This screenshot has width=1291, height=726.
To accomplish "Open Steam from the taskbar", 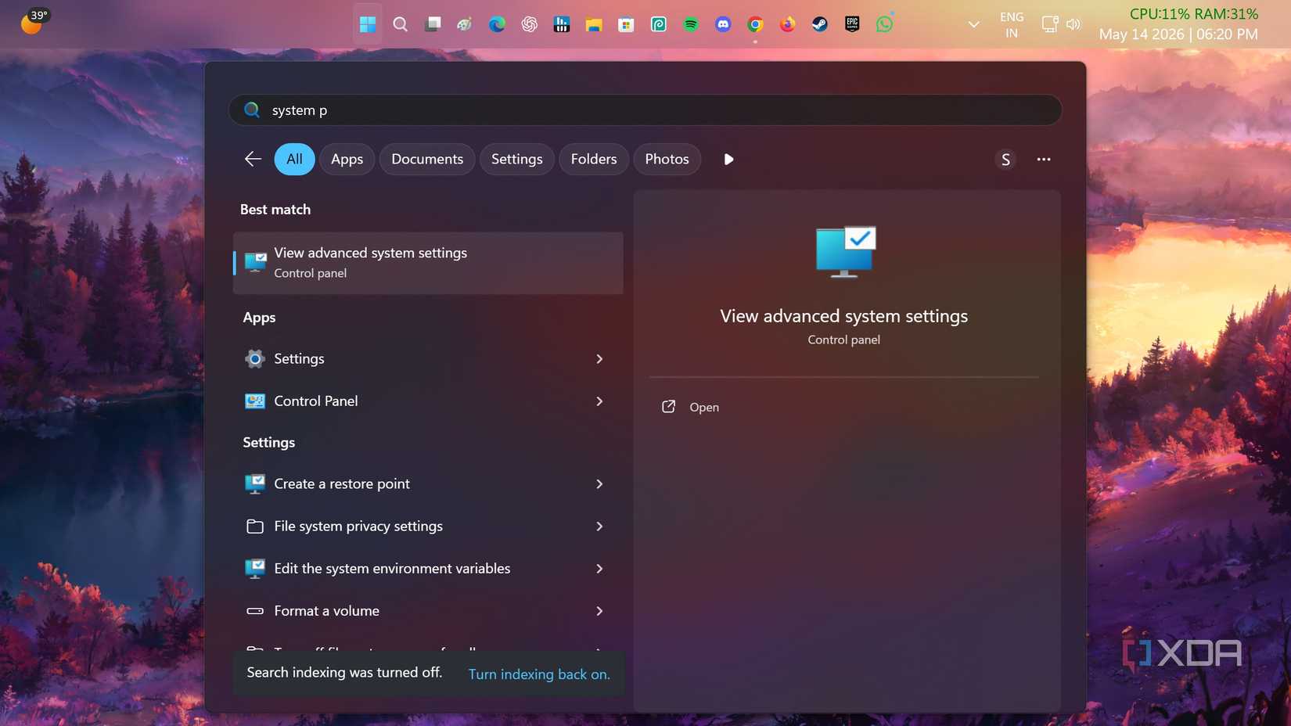I will [x=820, y=24].
